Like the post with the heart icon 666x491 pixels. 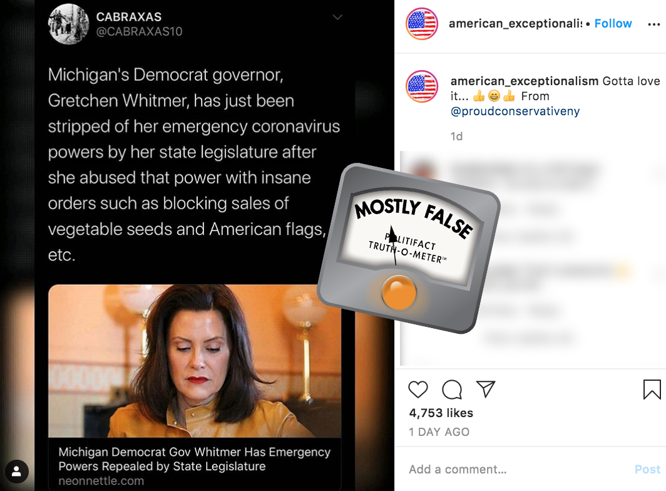point(418,390)
